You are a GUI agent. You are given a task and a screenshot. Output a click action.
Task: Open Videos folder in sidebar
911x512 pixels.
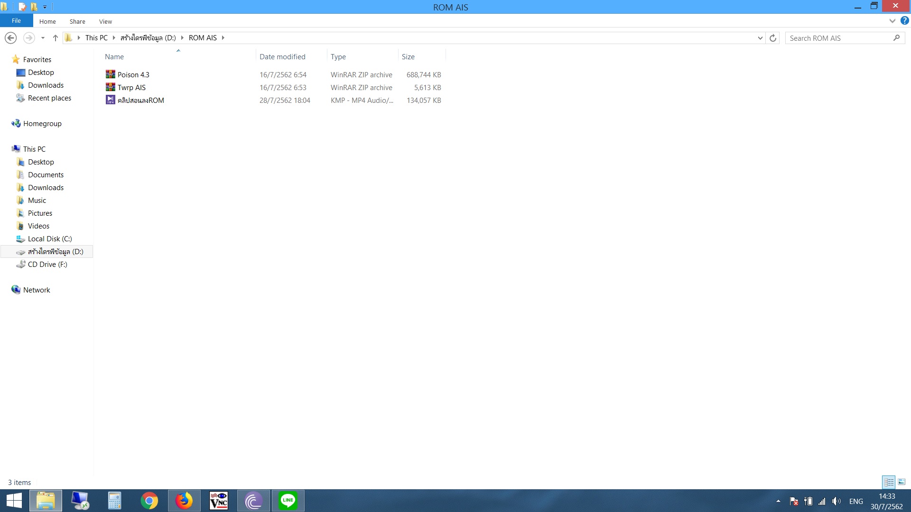(38, 226)
